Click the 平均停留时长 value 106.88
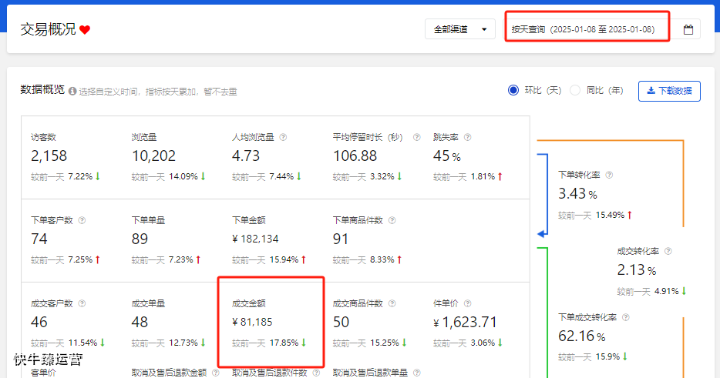Image resolution: width=720 pixels, height=378 pixels. [355, 156]
